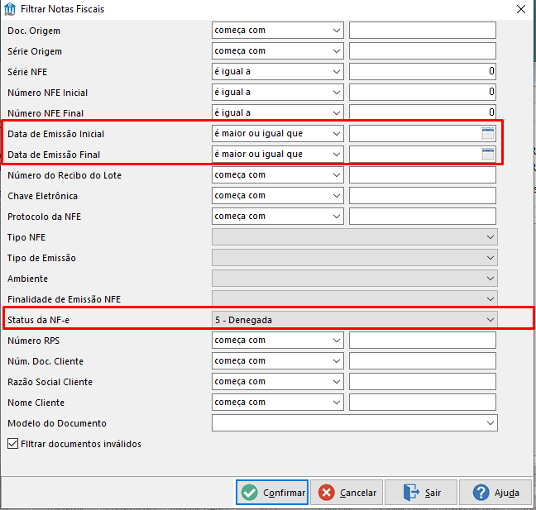Click the app icon in title bar
The width and height of the screenshot is (536, 510).
(10, 9)
